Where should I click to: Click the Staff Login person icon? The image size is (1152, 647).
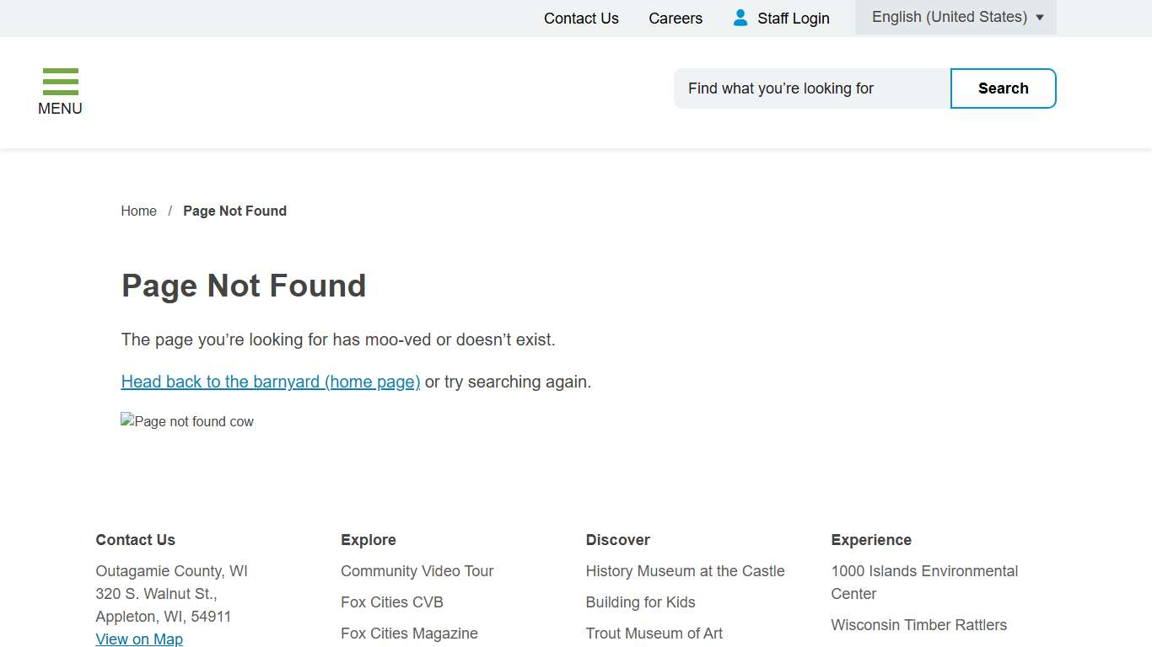click(x=740, y=18)
